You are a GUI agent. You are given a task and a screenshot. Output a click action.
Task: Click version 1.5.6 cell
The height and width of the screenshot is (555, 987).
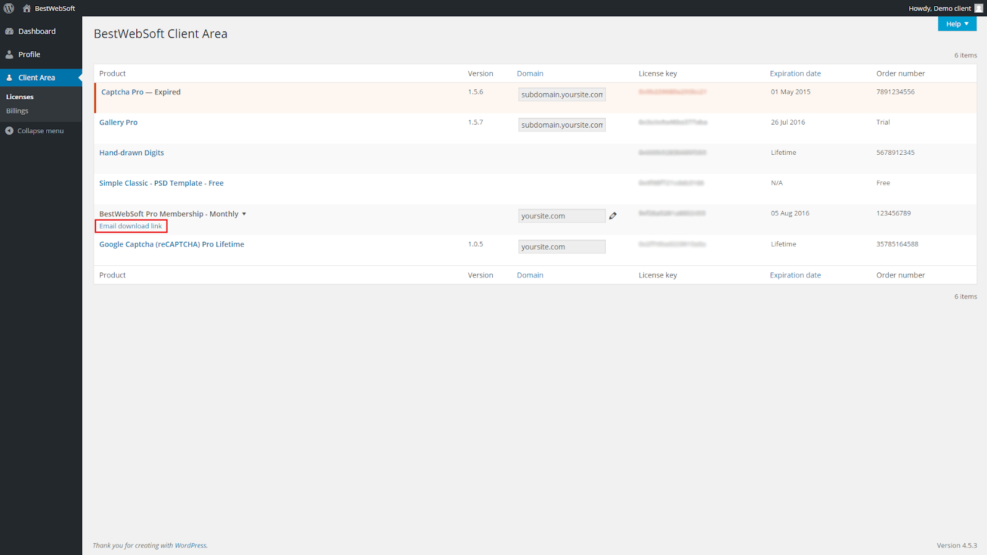point(476,92)
